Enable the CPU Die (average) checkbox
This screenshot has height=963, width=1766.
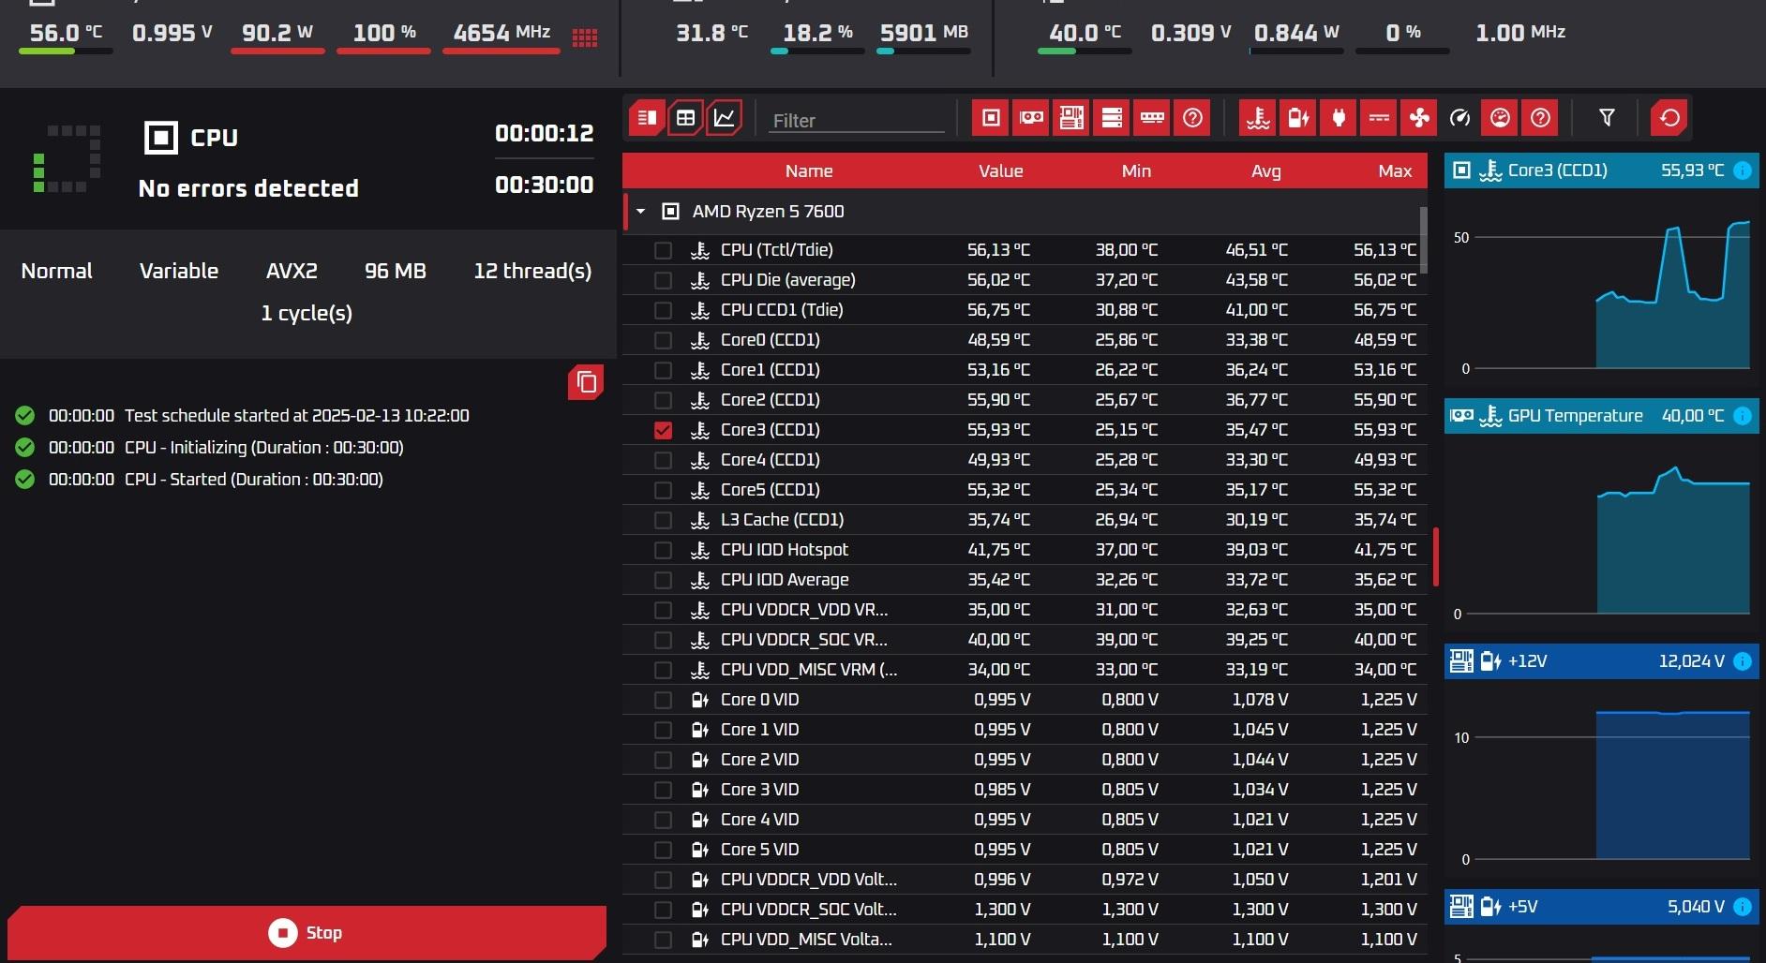pyautogui.click(x=663, y=280)
